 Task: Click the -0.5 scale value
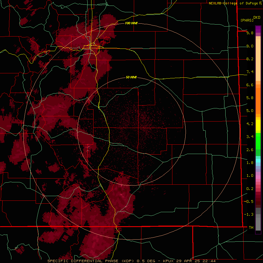pos(249,202)
